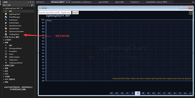
Task: Choose the GroupBox container icon
Action: 6,51
